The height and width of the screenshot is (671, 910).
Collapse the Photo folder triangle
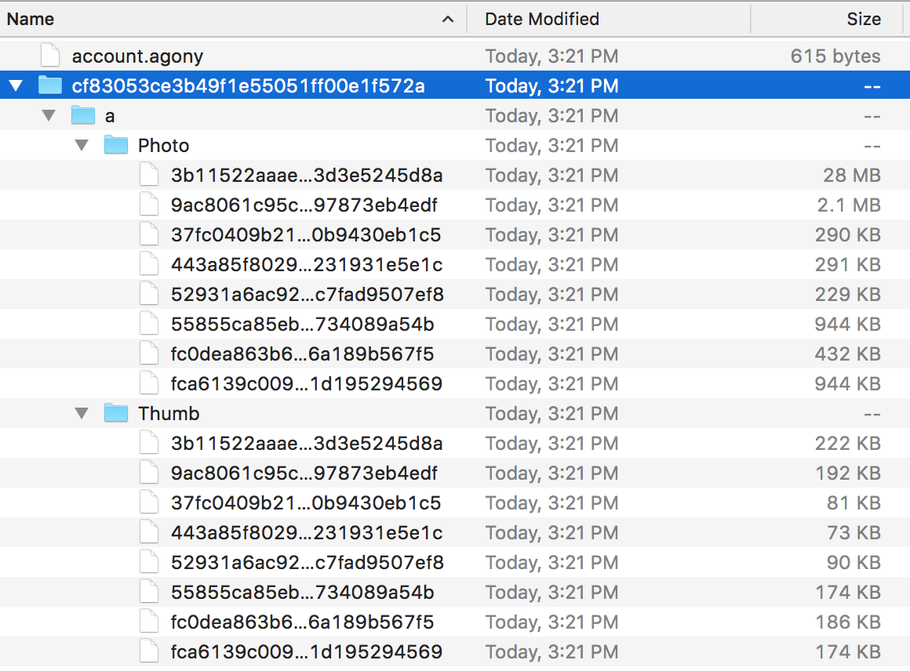82,145
